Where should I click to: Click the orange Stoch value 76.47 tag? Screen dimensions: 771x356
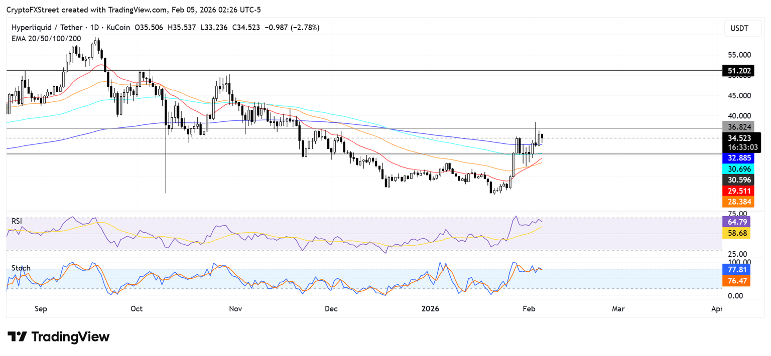[736, 281]
